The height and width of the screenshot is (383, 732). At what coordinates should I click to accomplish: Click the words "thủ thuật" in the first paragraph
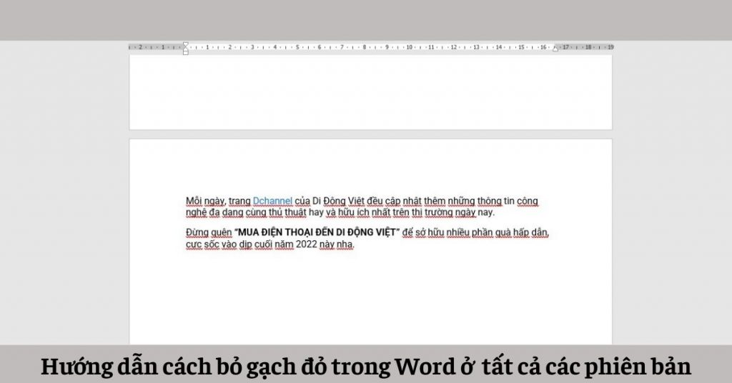(x=287, y=213)
